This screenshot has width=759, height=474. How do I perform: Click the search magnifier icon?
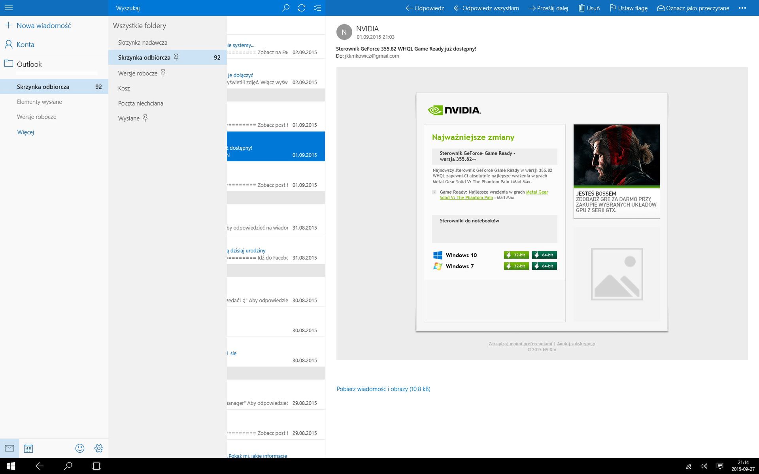click(x=285, y=8)
